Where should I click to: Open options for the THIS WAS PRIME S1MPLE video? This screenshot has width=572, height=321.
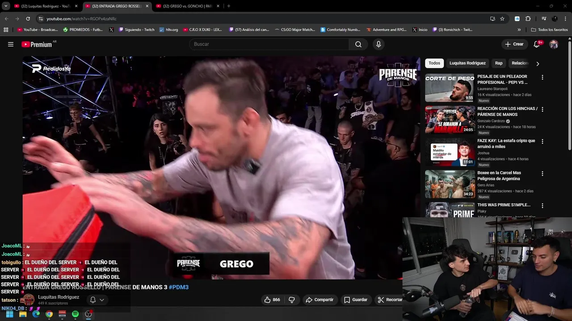[543, 206]
